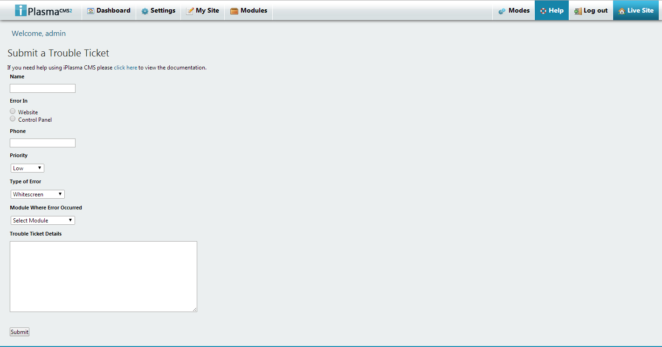The image size is (662, 347).
Task: Open the Priority dropdown showing Low
Action: click(28, 168)
